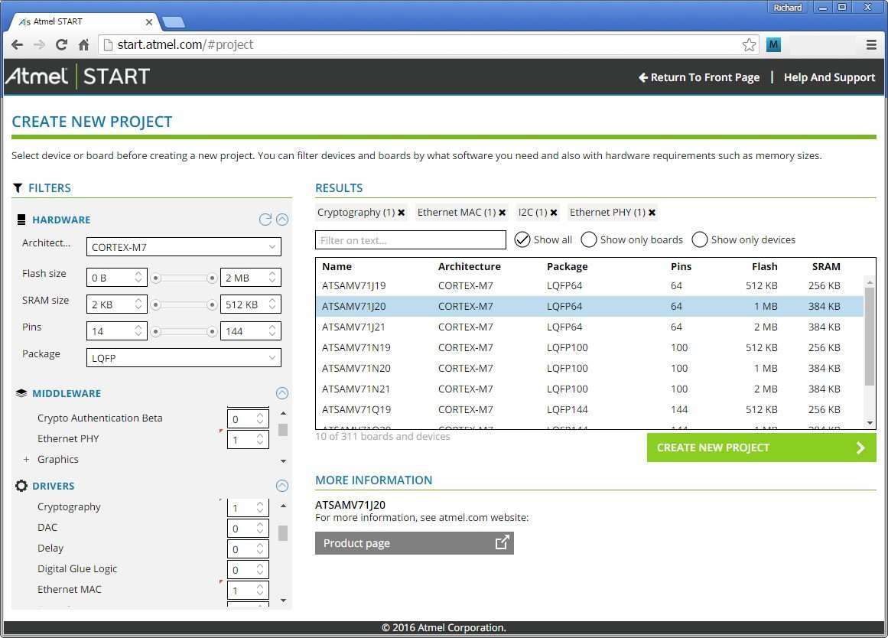Screen dimensions: 888x638
Task: Reset the Hardware filters with the refresh icon
Action: [x=265, y=220]
